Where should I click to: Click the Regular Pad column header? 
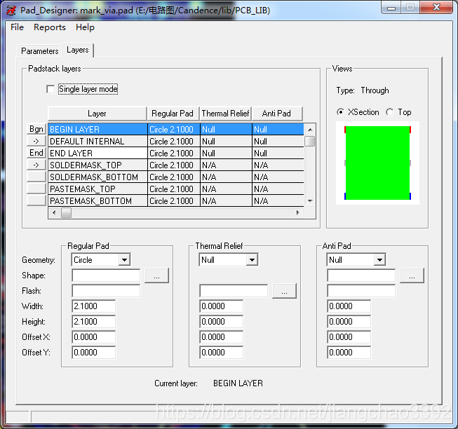173,114
